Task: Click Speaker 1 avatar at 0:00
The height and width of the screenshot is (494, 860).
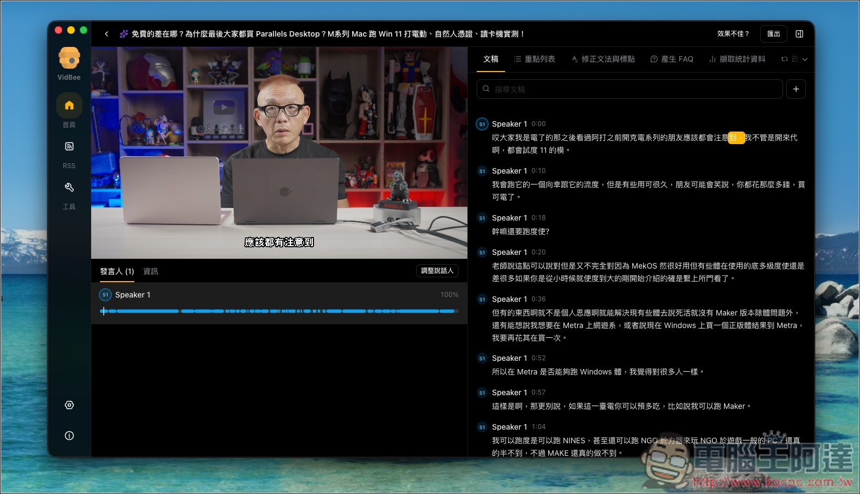Action: (x=482, y=124)
